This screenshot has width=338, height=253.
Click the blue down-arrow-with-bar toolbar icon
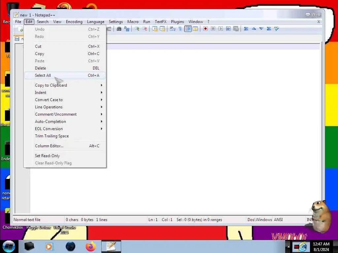coord(269,29)
